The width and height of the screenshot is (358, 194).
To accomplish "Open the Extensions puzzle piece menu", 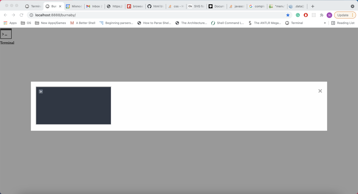I will [322, 15].
